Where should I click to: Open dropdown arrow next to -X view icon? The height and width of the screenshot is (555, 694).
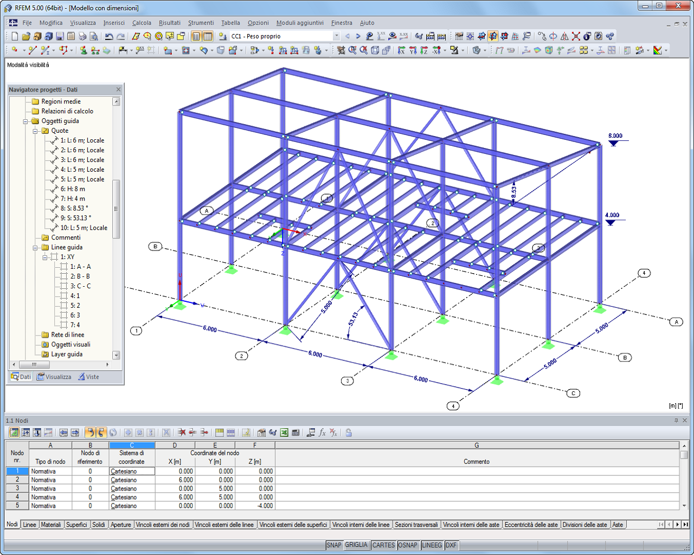point(445,50)
